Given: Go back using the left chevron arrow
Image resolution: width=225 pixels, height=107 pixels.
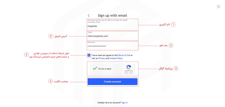Looking at the screenshot, I should (89, 16).
